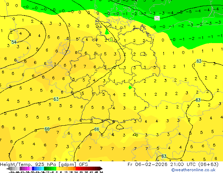Click the '-30' tick label on the legend
This screenshot has height=173, width=223.
click(32, 172)
